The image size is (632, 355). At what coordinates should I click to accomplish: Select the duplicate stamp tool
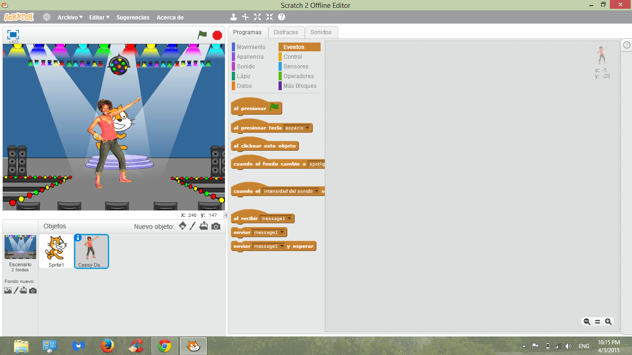point(233,17)
